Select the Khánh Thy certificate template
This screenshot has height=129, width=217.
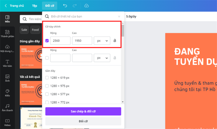point(31,118)
